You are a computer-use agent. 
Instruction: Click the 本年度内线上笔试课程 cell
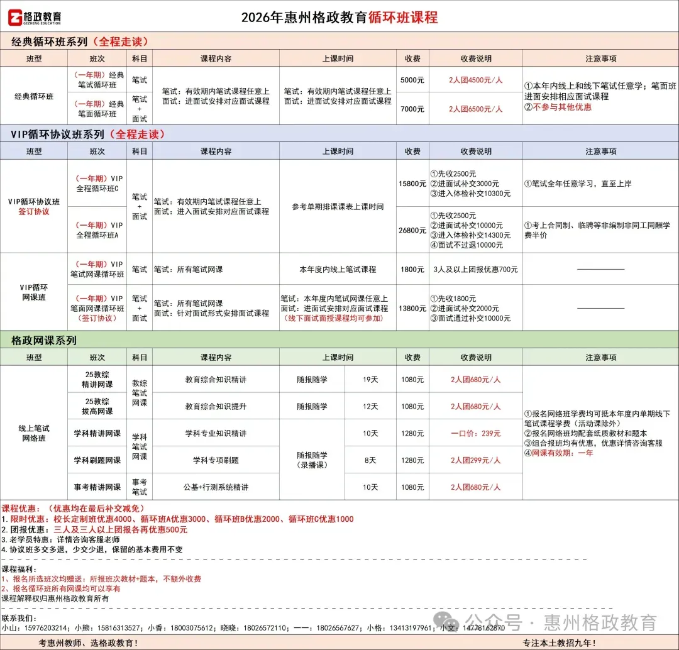(x=338, y=269)
